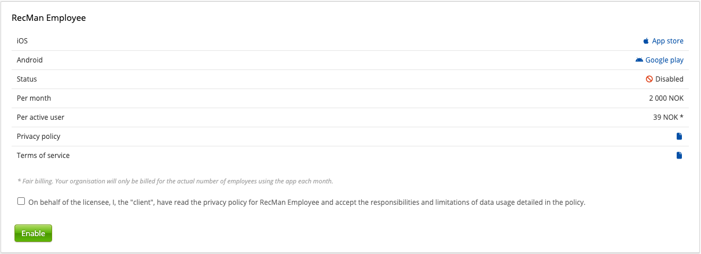The width and height of the screenshot is (701, 254).
Task: Click the Status row label
Action: (x=27, y=79)
